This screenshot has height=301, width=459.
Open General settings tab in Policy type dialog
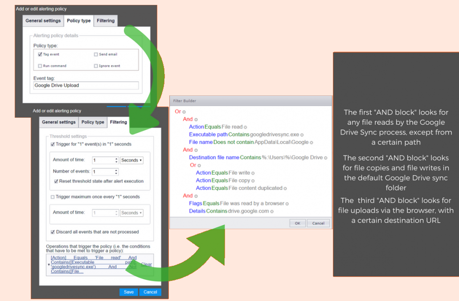click(43, 21)
